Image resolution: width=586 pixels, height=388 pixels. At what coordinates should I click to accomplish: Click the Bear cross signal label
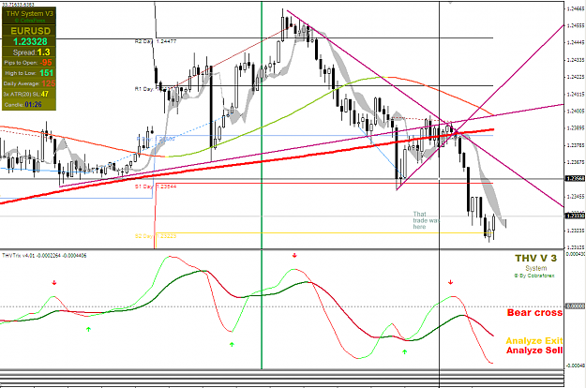[x=534, y=313]
